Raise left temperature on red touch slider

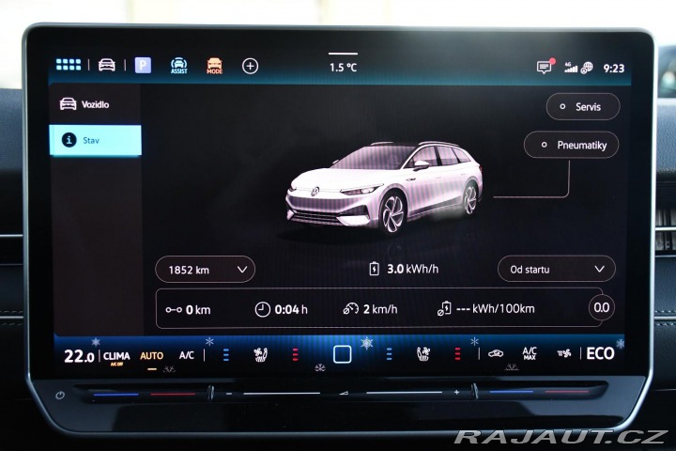pyautogui.click(x=173, y=394)
